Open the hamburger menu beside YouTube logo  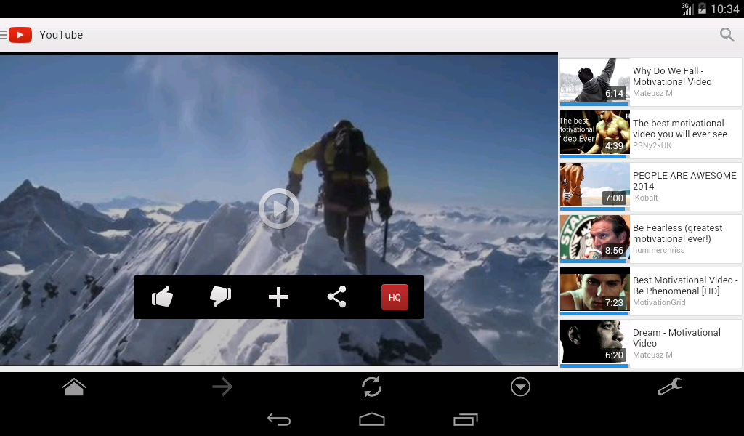pos(4,35)
